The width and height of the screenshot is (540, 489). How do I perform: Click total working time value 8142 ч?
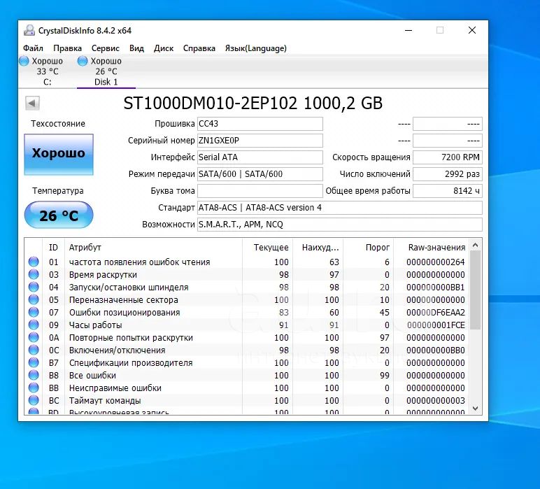448,191
